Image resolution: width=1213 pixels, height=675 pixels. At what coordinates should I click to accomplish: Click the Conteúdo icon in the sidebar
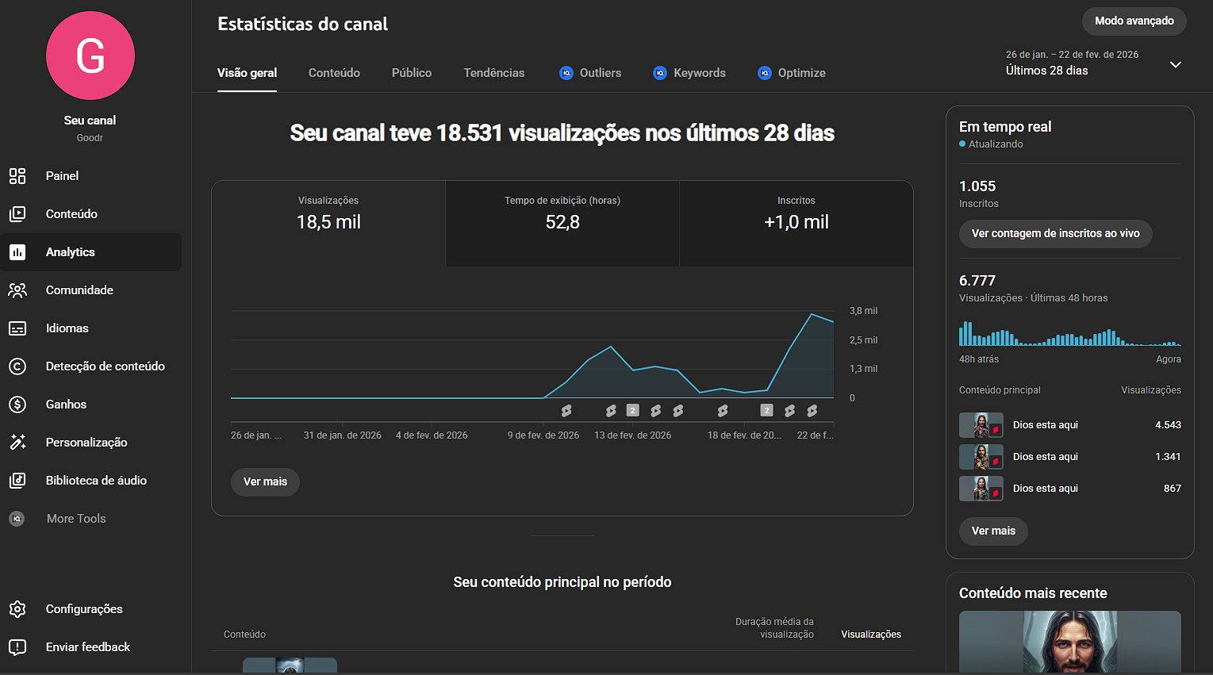(x=17, y=214)
